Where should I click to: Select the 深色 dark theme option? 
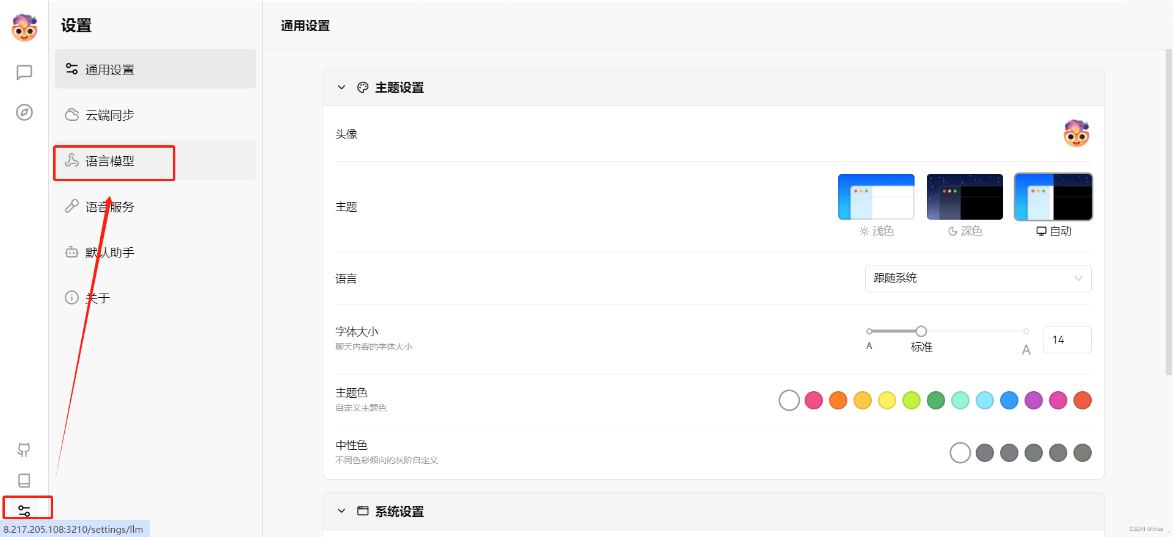coord(965,196)
